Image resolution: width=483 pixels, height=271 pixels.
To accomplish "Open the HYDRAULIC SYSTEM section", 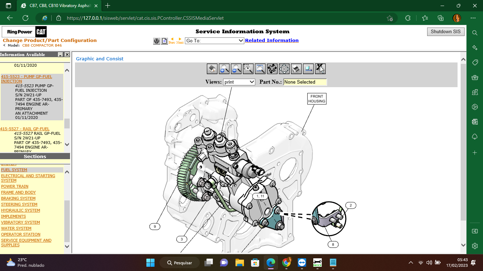I will click(21, 210).
